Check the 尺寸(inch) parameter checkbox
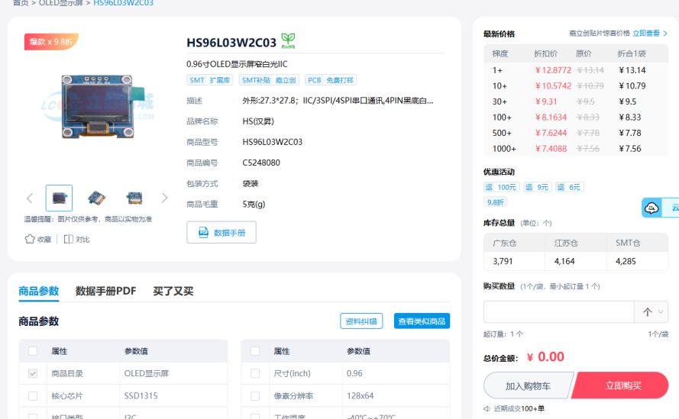Screen dimensions: 679x419 click(255, 374)
